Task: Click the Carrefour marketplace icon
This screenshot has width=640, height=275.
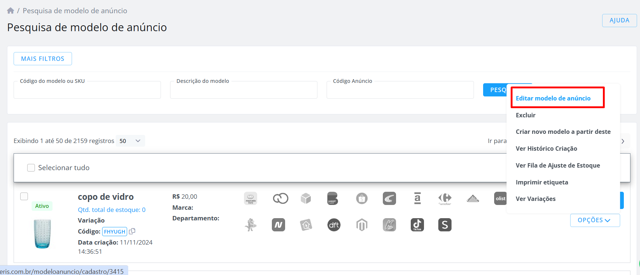Action: point(445,198)
